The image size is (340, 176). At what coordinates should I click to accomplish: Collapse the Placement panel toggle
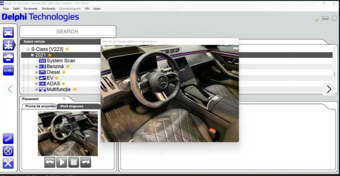pyautogui.click(x=64, y=99)
